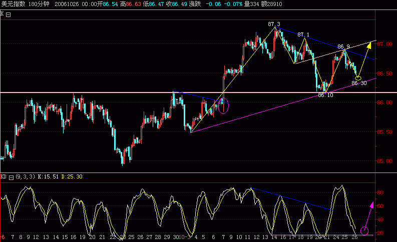Image resolution: width=397 pixels, height=242 pixels.
Task: Select the small yellow circle at 86.30
Action: [358, 77]
